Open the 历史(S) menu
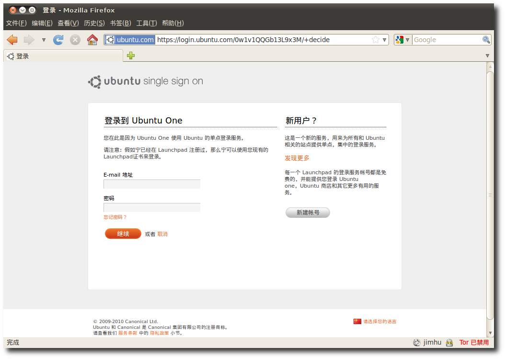The width and height of the screenshot is (505, 359). (x=94, y=23)
